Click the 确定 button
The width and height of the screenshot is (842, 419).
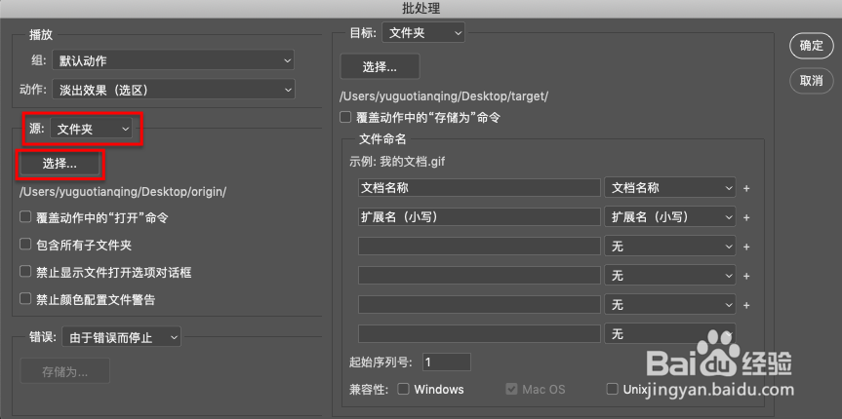point(811,46)
